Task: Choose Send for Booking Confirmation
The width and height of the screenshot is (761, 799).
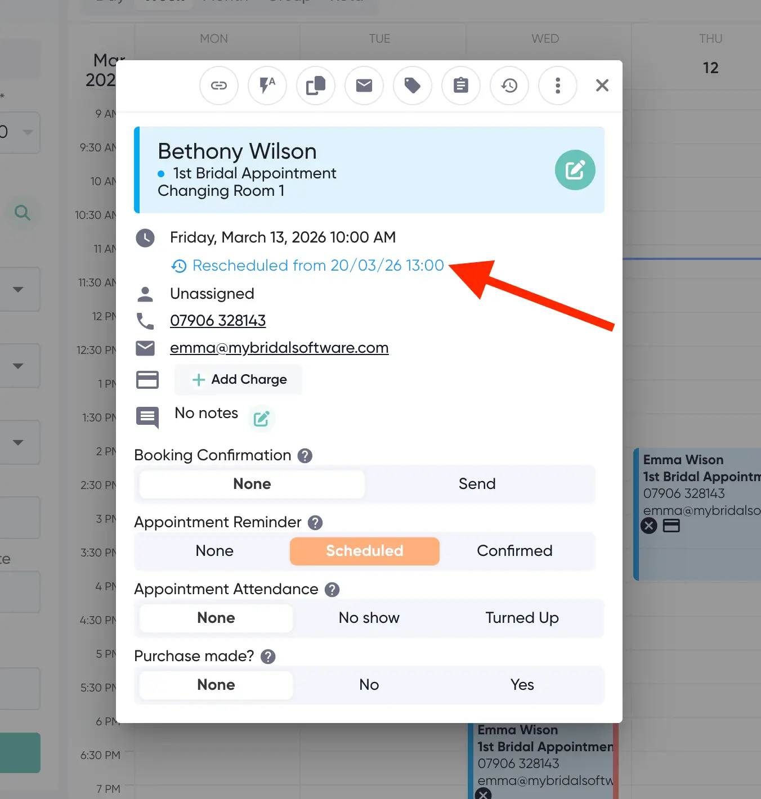Action: click(477, 484)
